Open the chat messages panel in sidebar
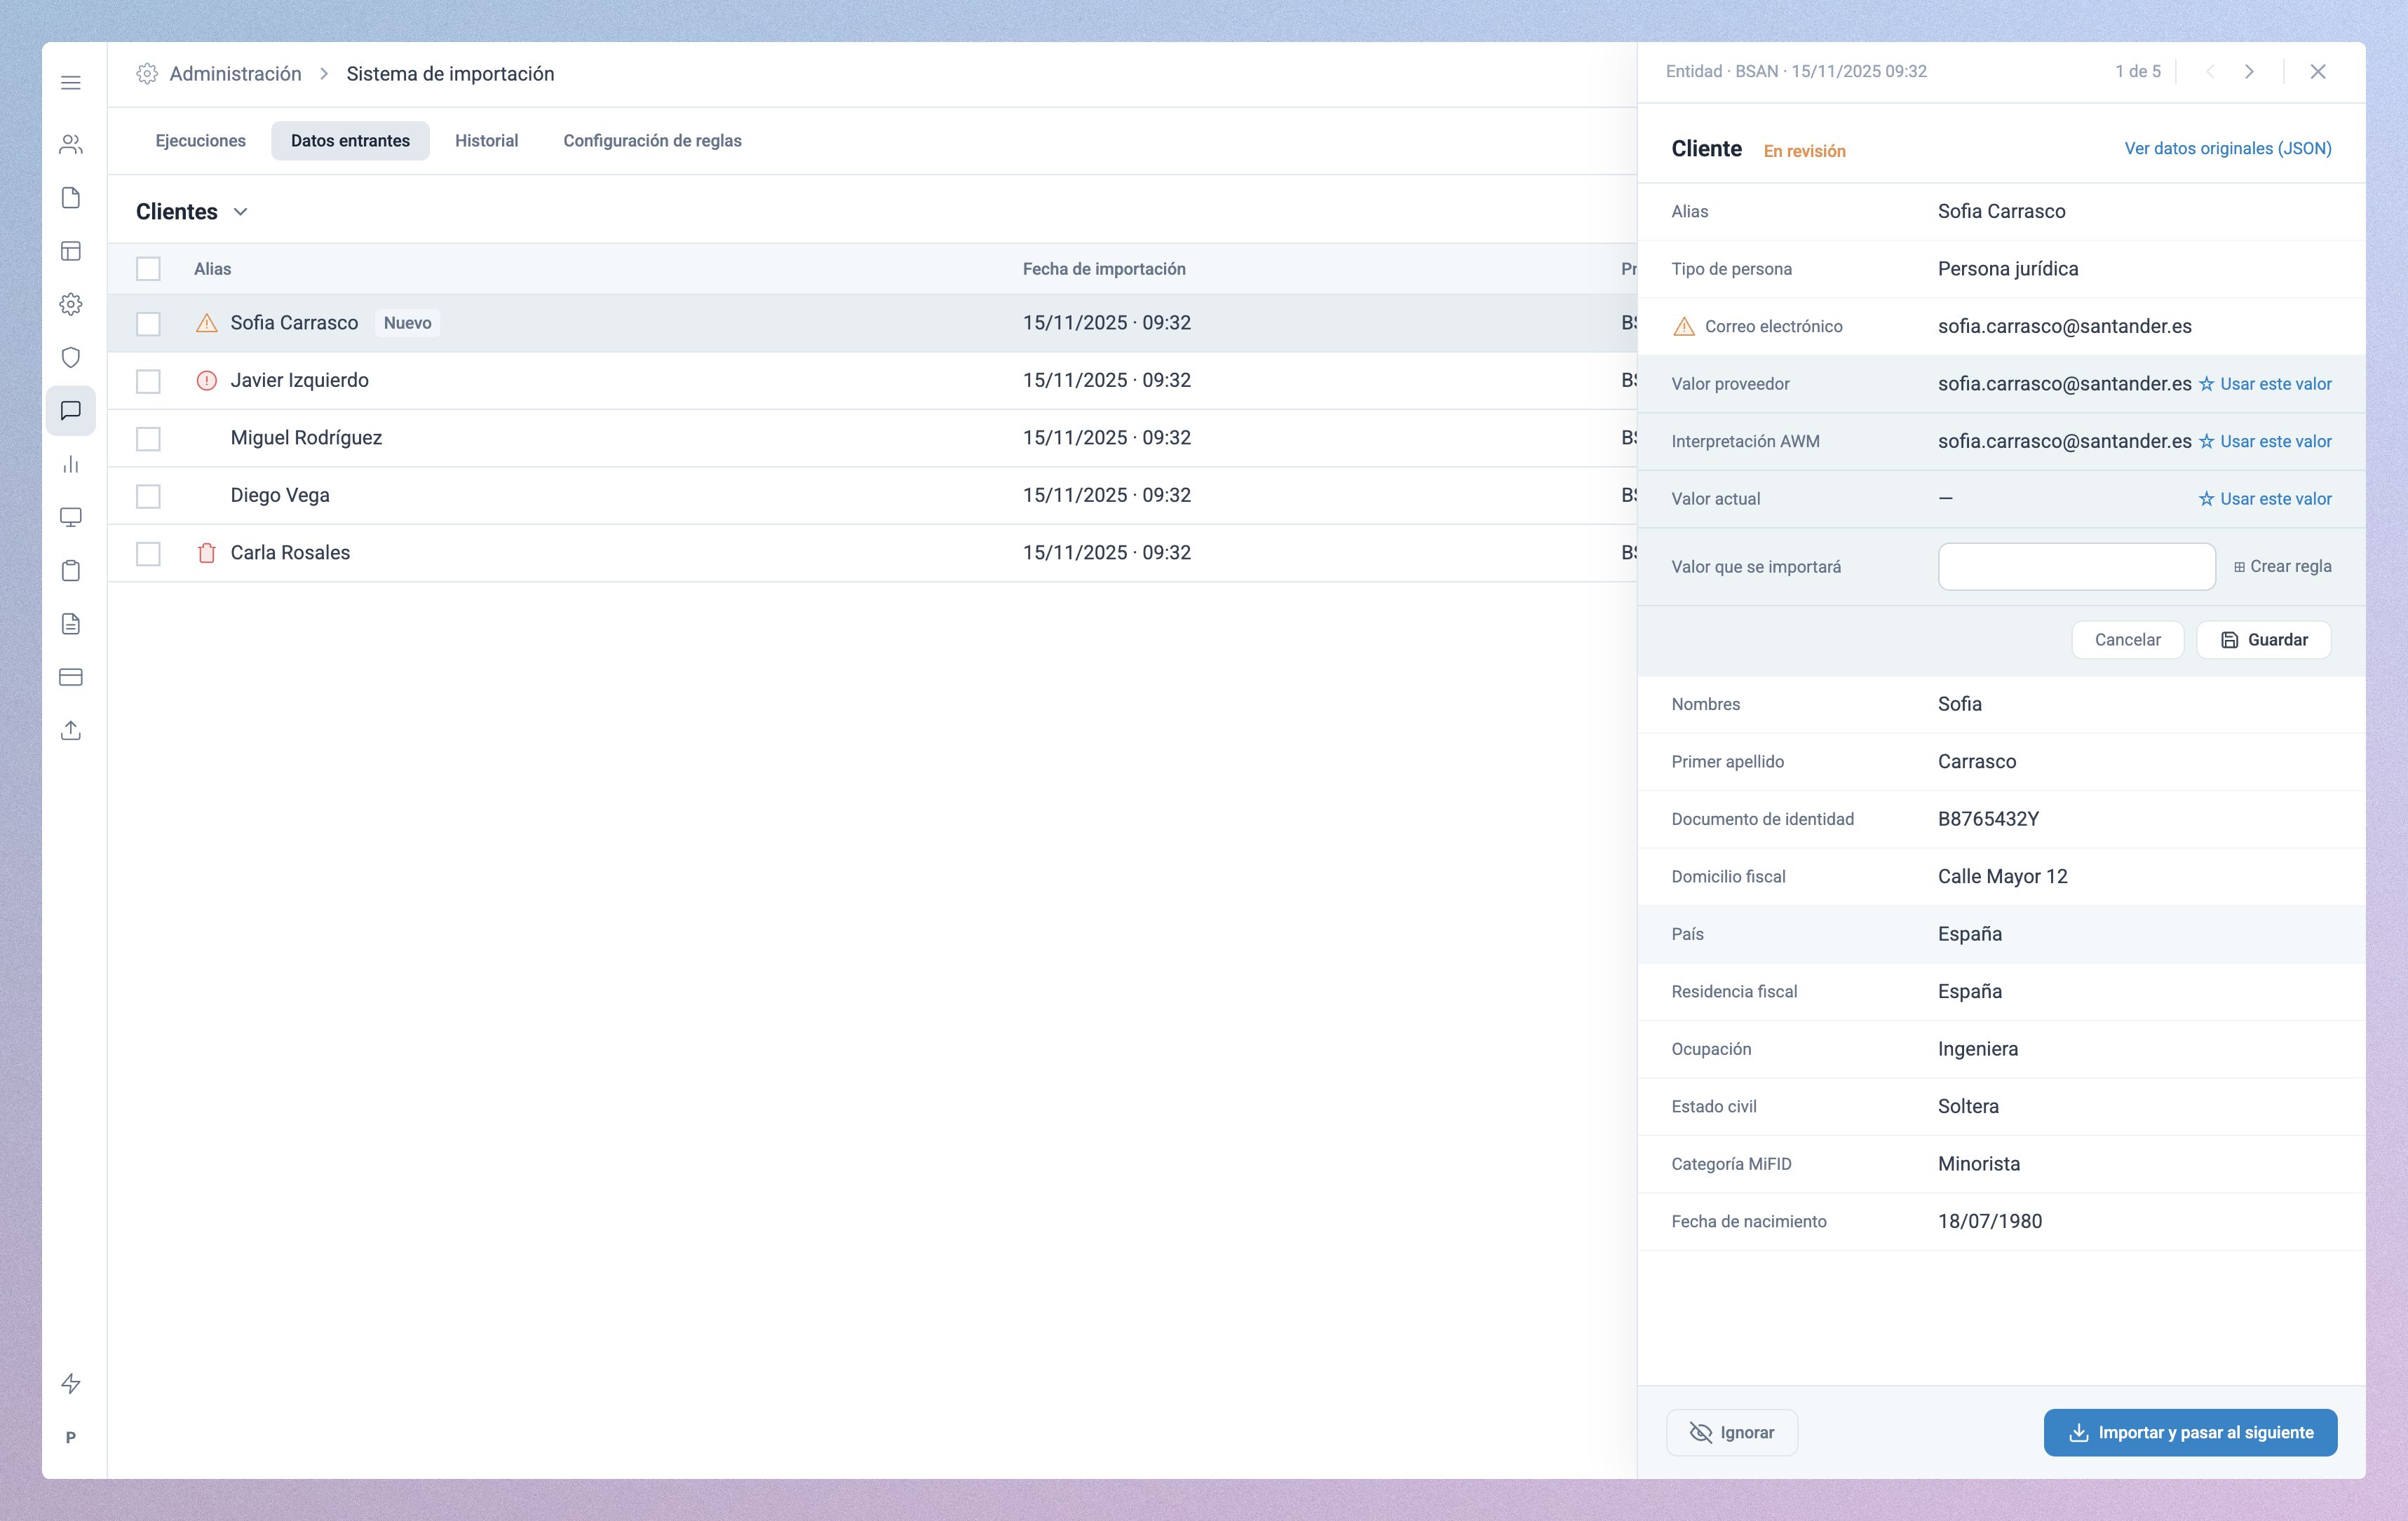This screenshot has width=2408, height=1521. click(71, 411)
